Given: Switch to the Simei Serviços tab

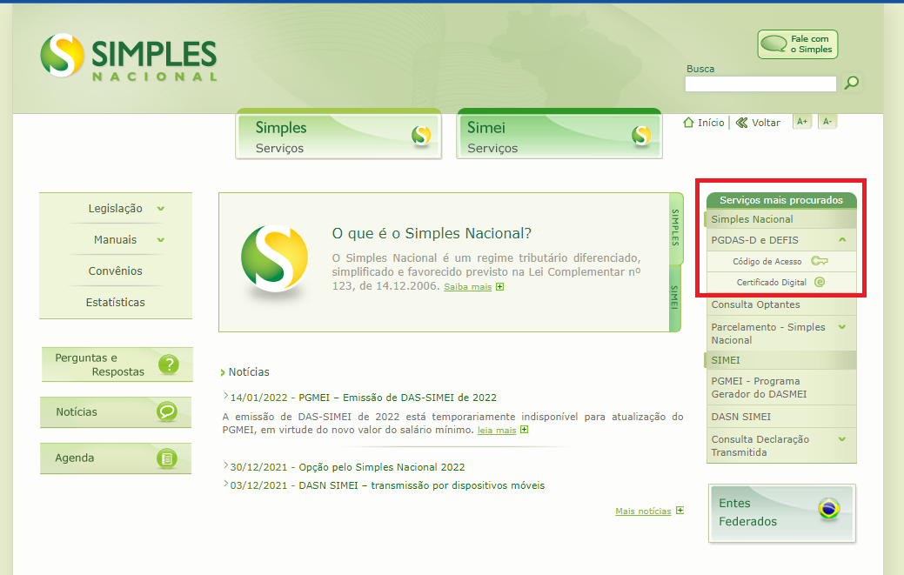Looking at the screenshot, I should (558, 135).
